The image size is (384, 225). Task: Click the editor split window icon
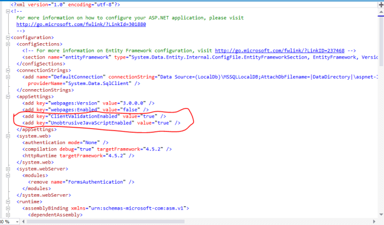pos(381,5)
